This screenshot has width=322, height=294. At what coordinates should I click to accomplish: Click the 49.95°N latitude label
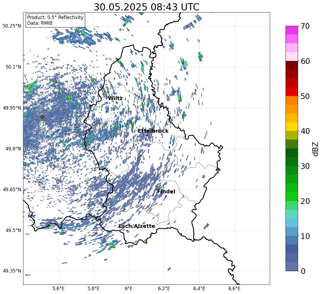pos(12,108)
